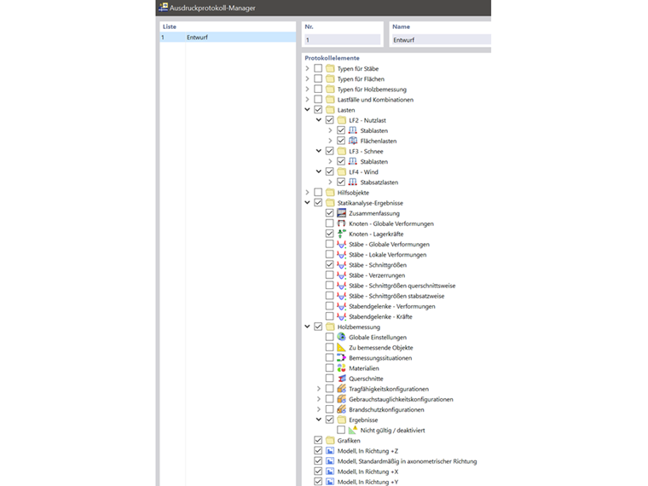Screen dimensions: 648x486
Task: Click the Tragfähigkeitskonfigurationen icon
Action: coord(341,389)
